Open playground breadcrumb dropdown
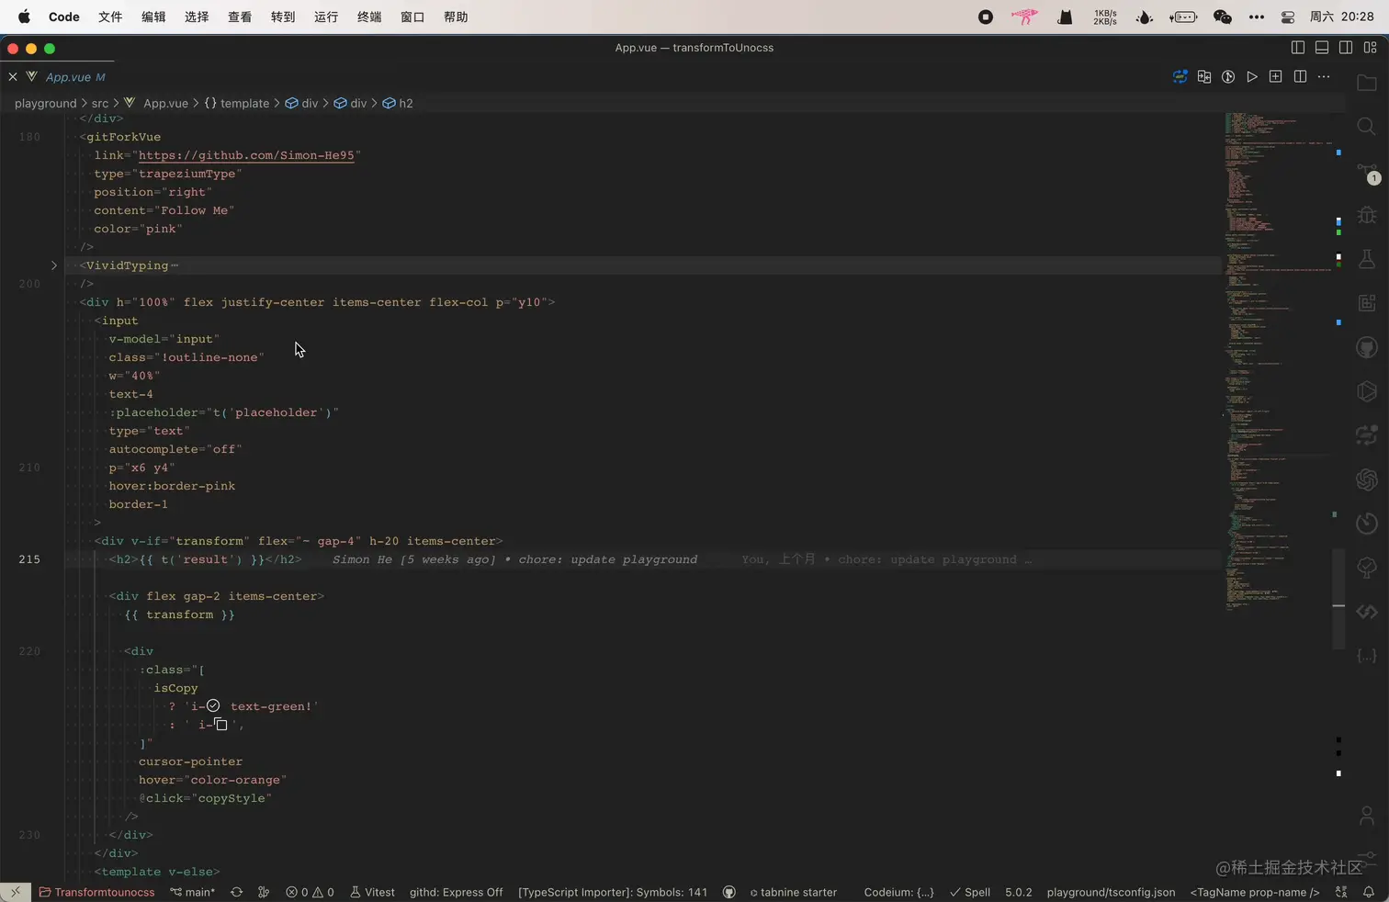Image resolution: width=1389 pixels, height=902 pixels. 45,104
